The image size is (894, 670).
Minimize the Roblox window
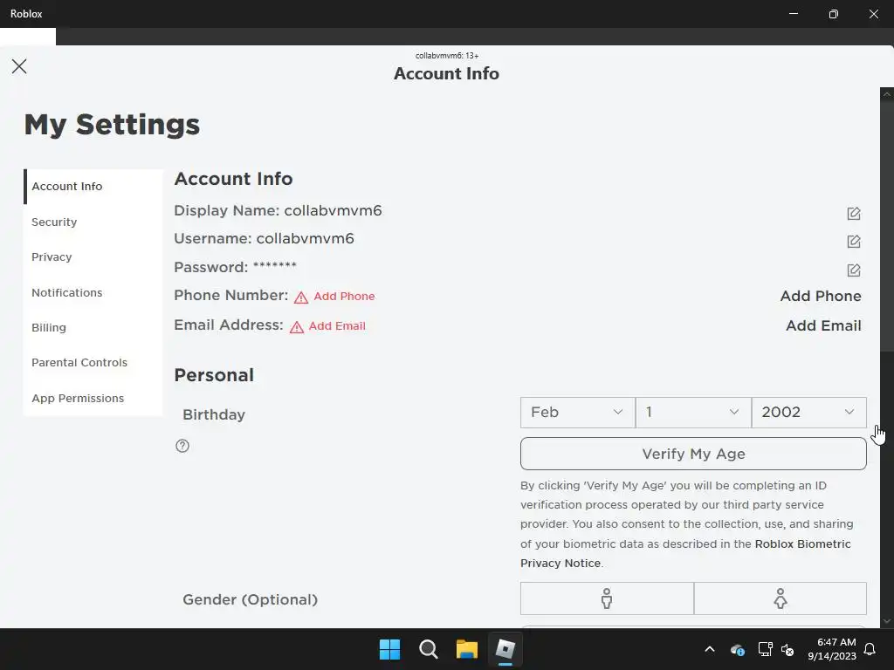pyautogui.click(x=793, y=14)
